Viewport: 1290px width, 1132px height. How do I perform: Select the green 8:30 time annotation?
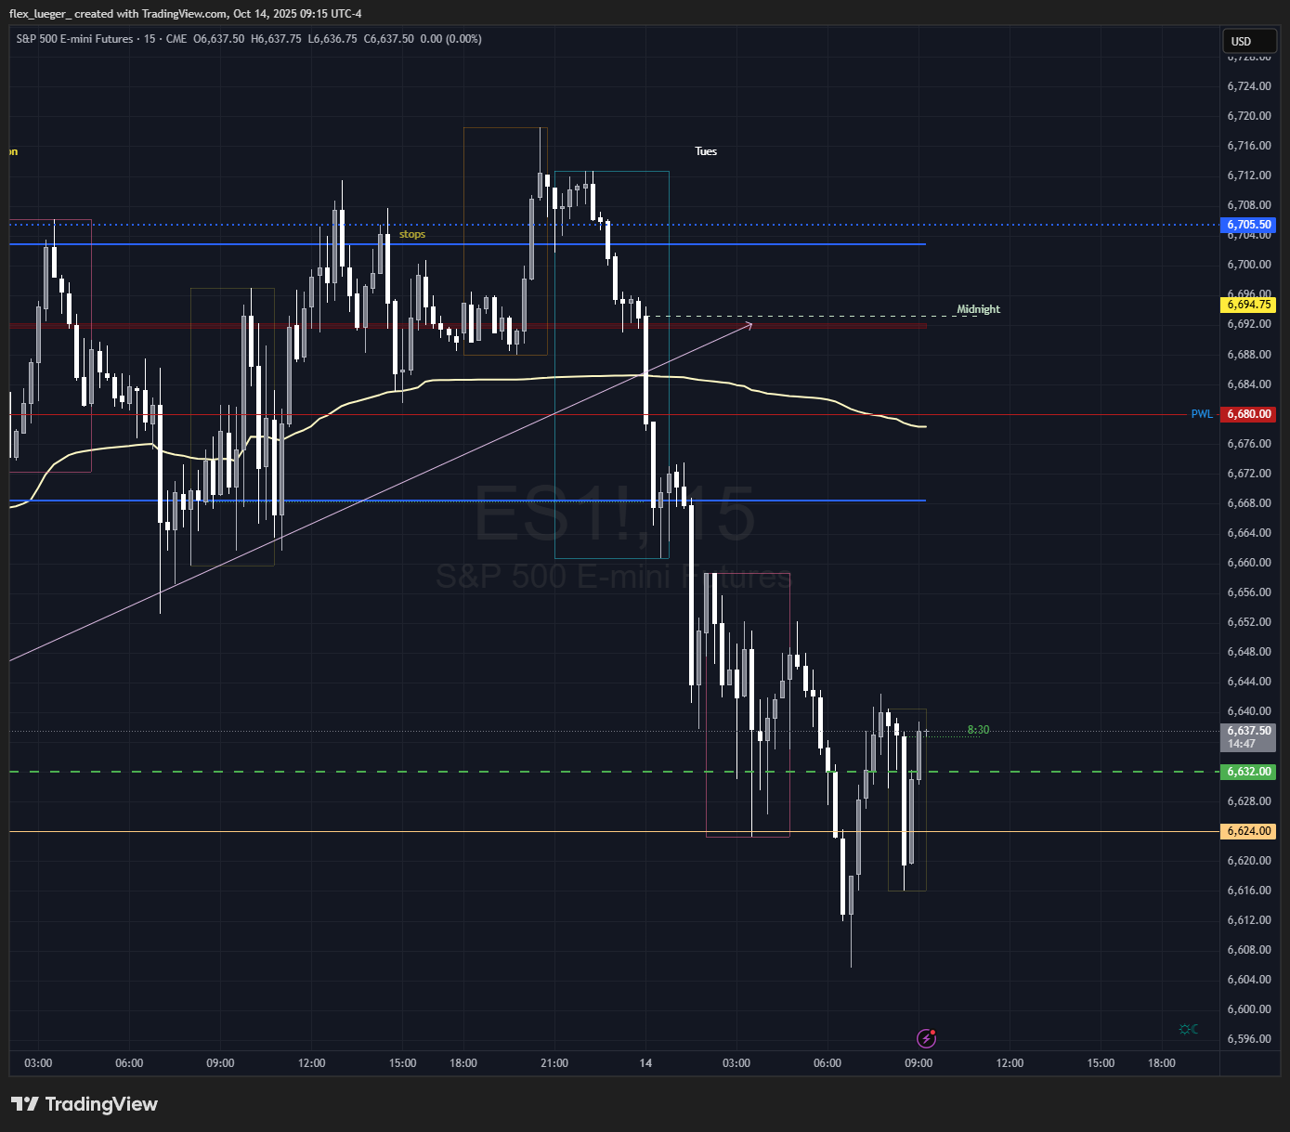[x=978, y=730]
